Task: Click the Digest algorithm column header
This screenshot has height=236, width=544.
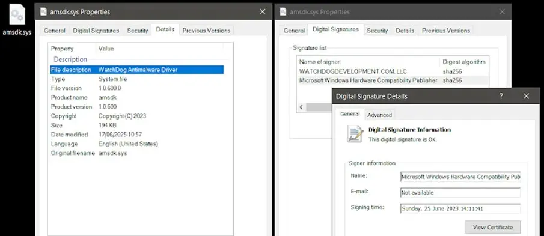Action: coord(464,62)
